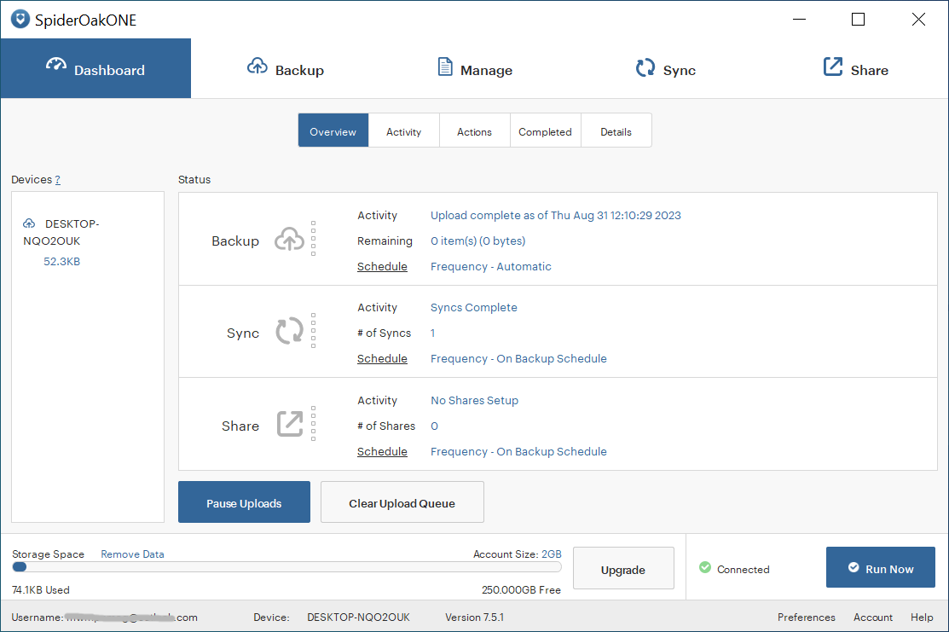Click the Manage document icon in navigation bar

445,65
